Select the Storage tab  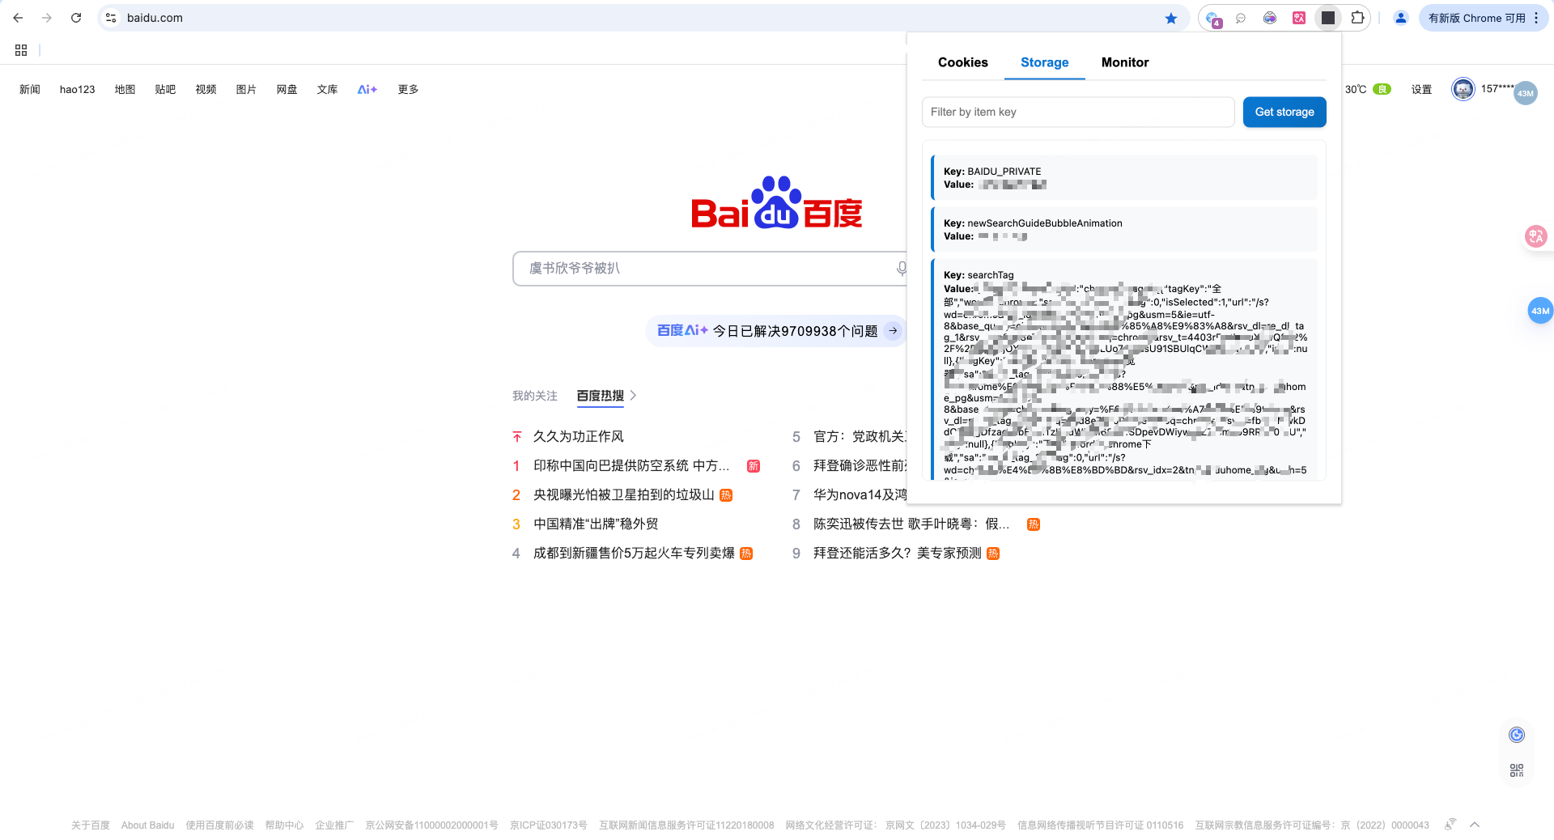click(x=1044, y=62)
